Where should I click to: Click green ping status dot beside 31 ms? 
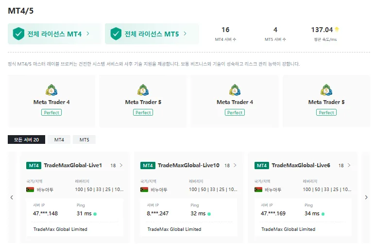point(95,214)
